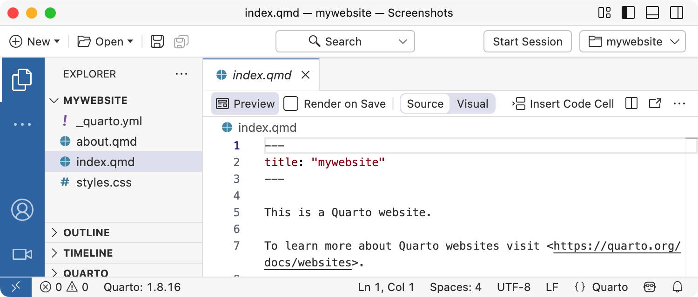Screen dimensions: 698x297
Task: Open the mywebsite folder dropdown
Action: 632,42
